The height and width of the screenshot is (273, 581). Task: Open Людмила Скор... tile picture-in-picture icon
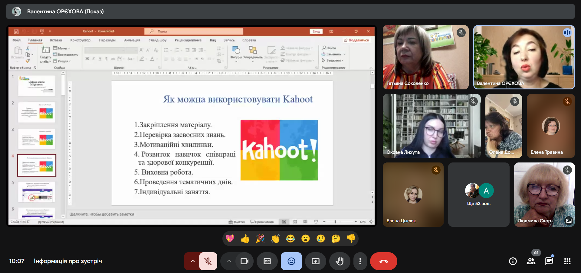569,221
